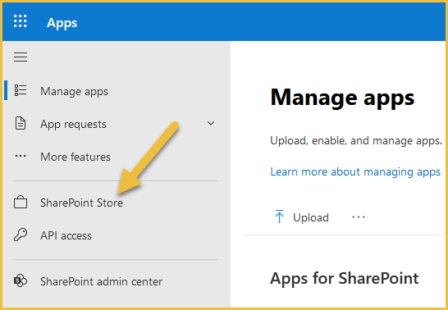Click the Upload button
The image size is (448, 310).
click(x=301, y=217)
